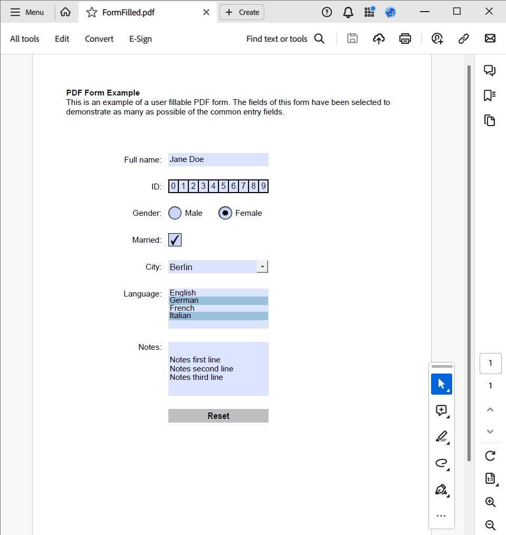
Task: Click the rotate page icon
Action: (490, 455)
